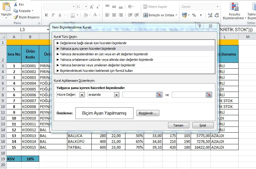Select the Biçim Boyacısı format painter
Screen dimensions: 256x169
[26, 17]
